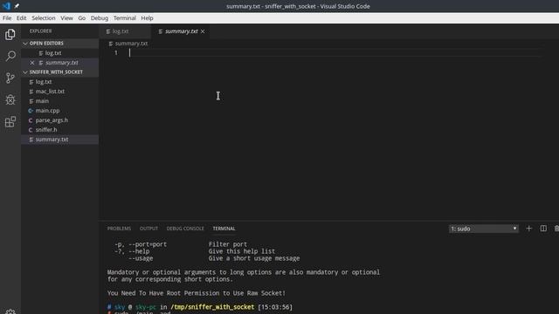The width and height of the screenshot is (559, 314).
Task: Open the Help menu
Action: coord(147,17)
